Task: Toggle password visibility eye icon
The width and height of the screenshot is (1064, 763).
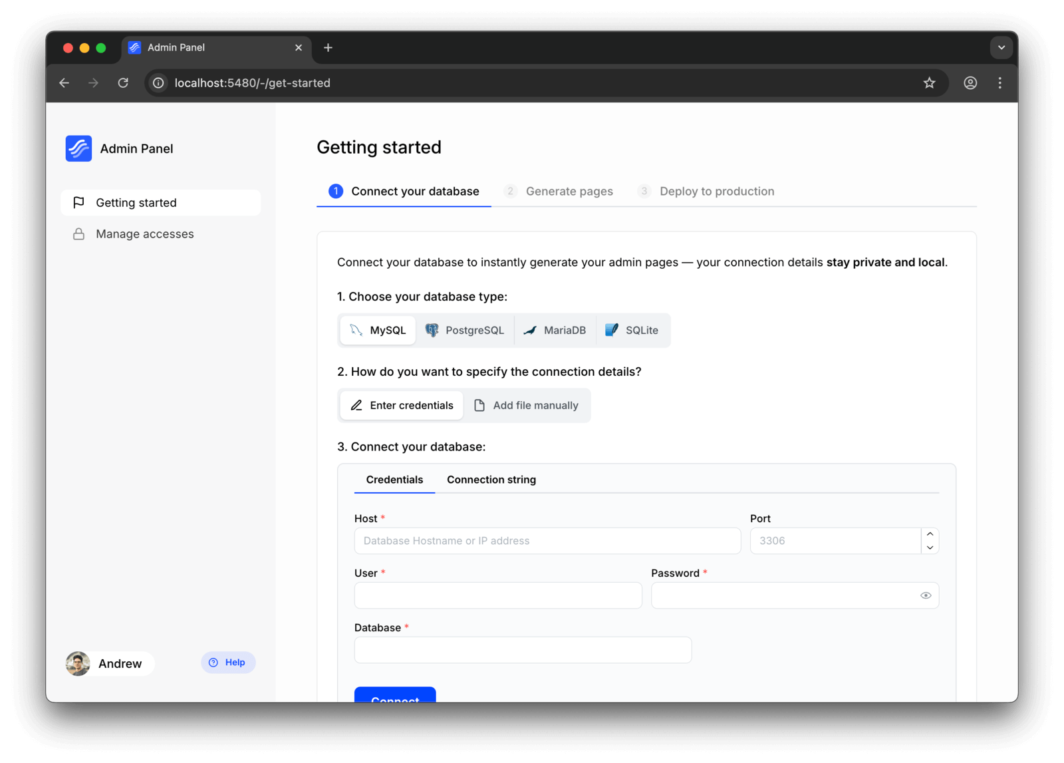Action: (926, 595)
